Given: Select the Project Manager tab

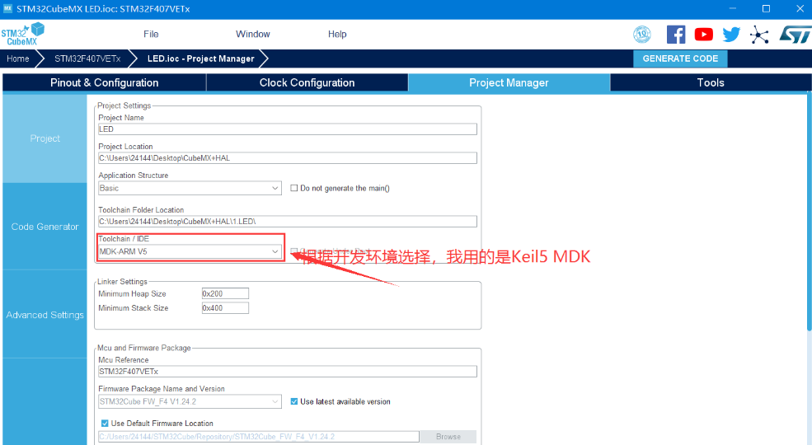Looking at the screenshot, I should coord(509,82).
